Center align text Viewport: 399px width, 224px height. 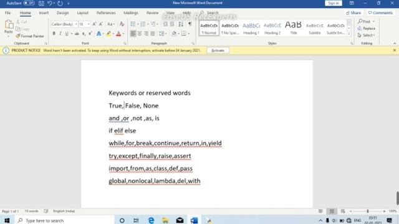coord(140,34)
